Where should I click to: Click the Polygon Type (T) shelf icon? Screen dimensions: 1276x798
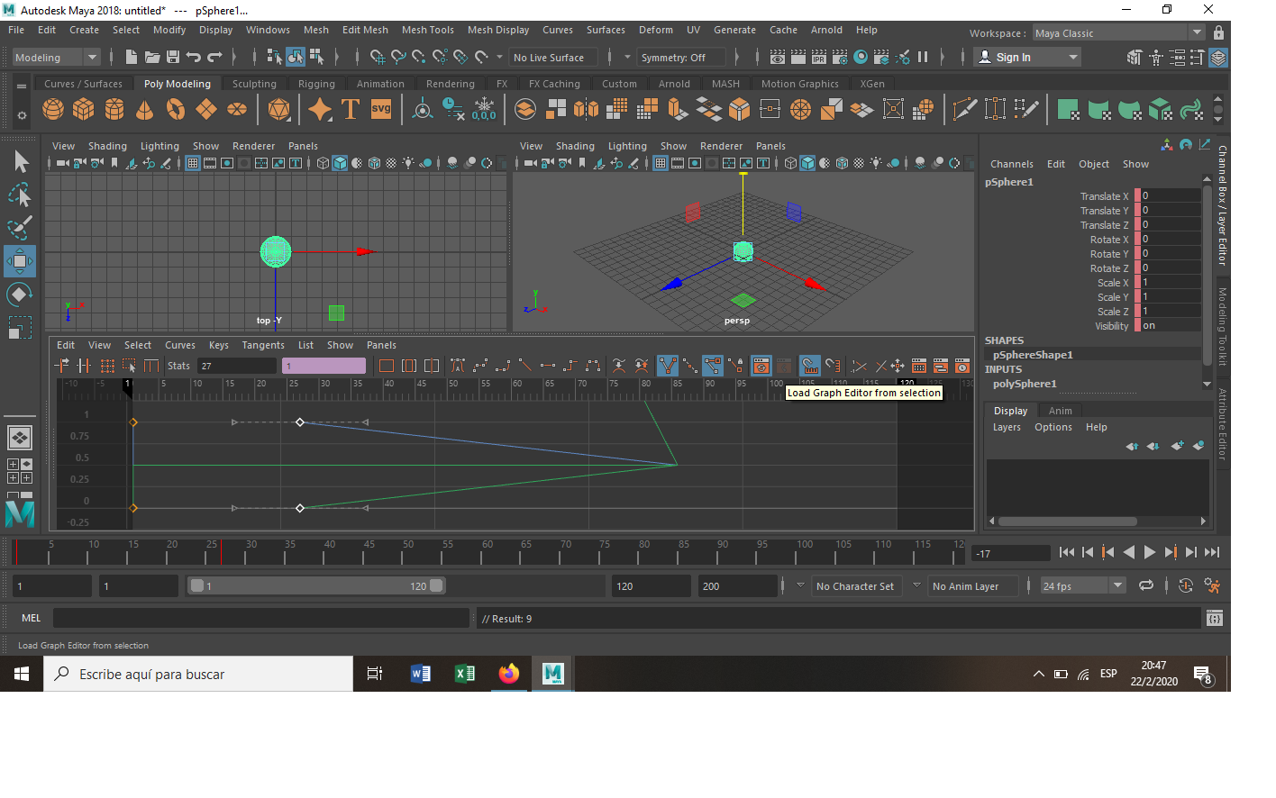[351, 110]
